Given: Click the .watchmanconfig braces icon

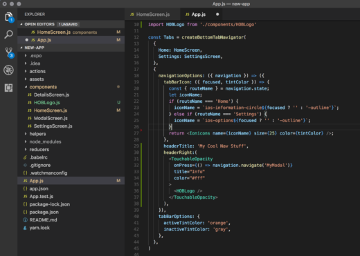Looking at the screenshot, I should click(25, 173).
